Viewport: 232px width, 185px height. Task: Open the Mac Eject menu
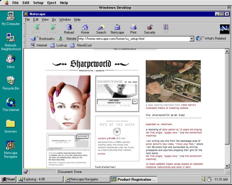click(x=51, y=3)
